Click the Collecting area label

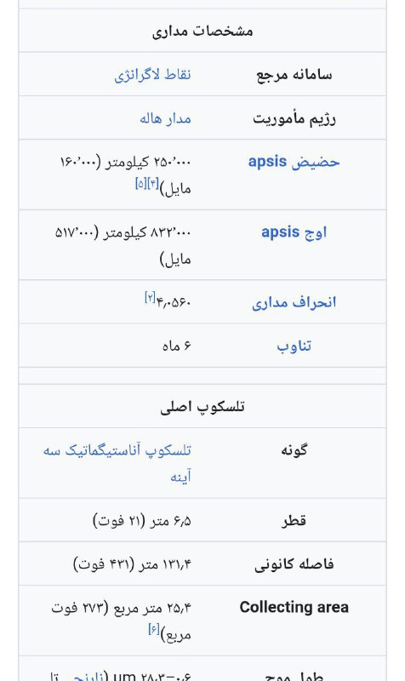294,607
